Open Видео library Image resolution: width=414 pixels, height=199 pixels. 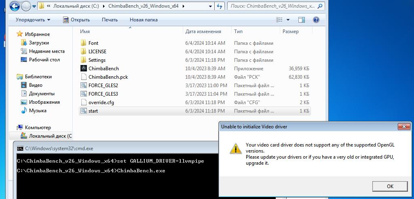[x=36, y=85]
